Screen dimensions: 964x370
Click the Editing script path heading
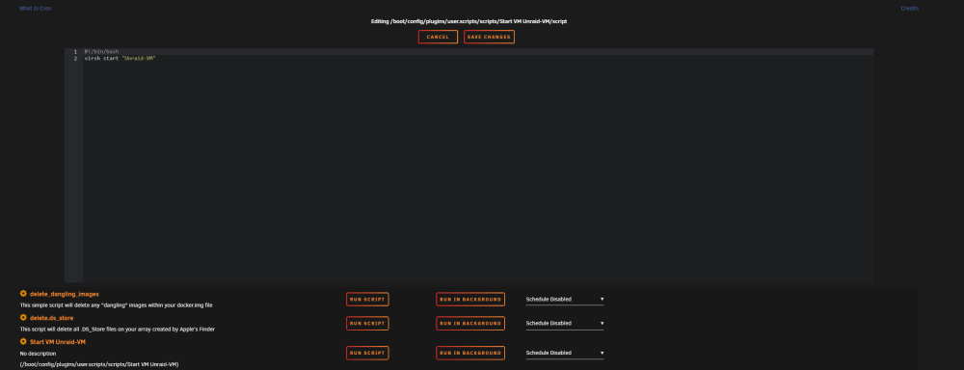click(469, 21)
